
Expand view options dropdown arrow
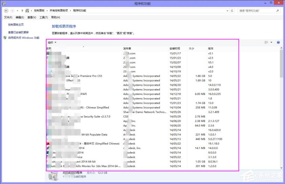[271, 42]
